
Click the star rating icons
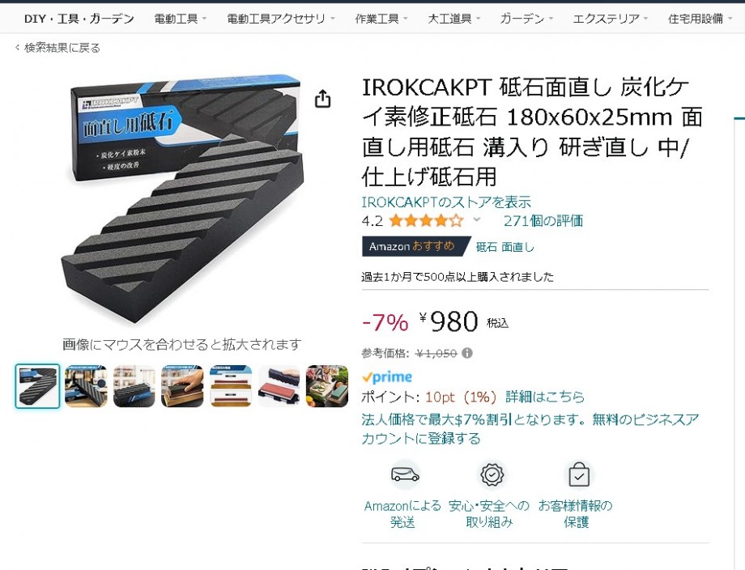click(x=426, y=220)
